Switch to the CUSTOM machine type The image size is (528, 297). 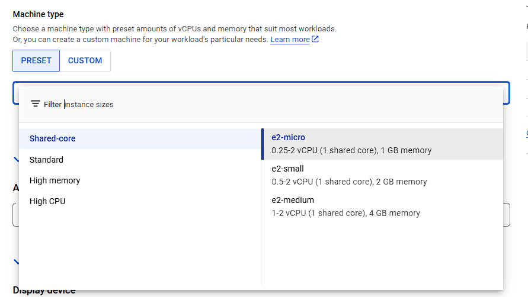(x=85, y=60)
